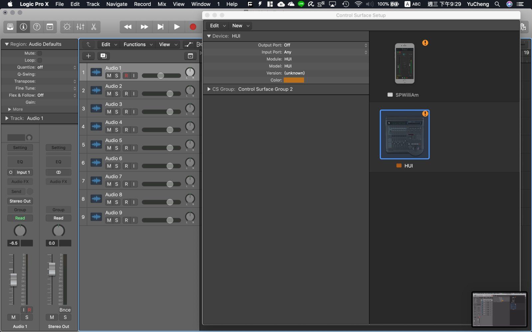Solo the Audio 8 track
The image size is (532, 332).
click(x=117, y=202)
